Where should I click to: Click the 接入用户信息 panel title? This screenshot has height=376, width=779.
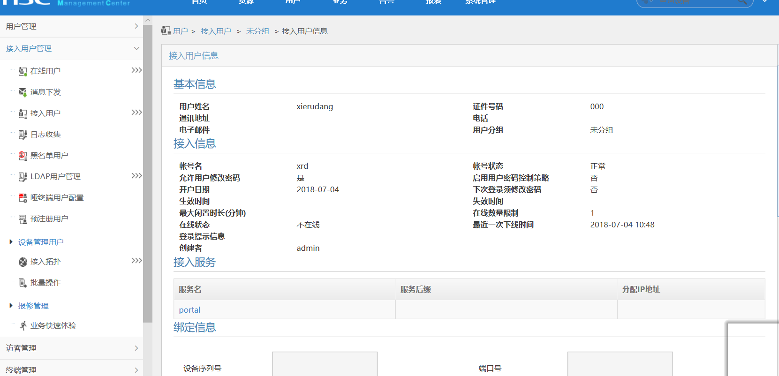pyautogui.click(x=194, y=56)
